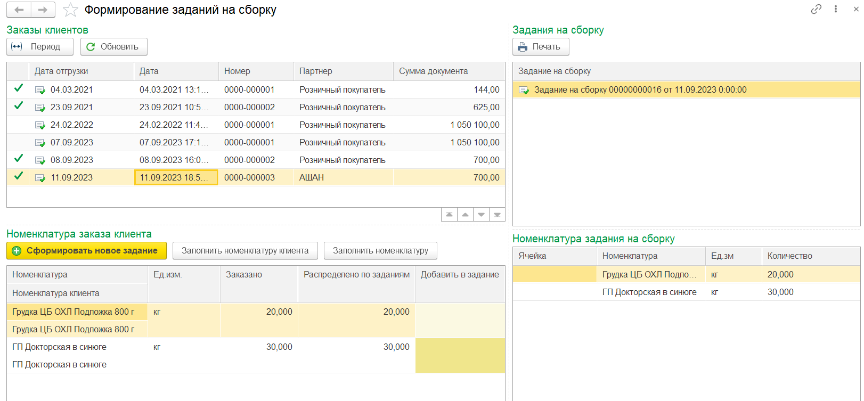Copy link with the chain icon
This screenshot has width=864, height=401.
[816, 9]
